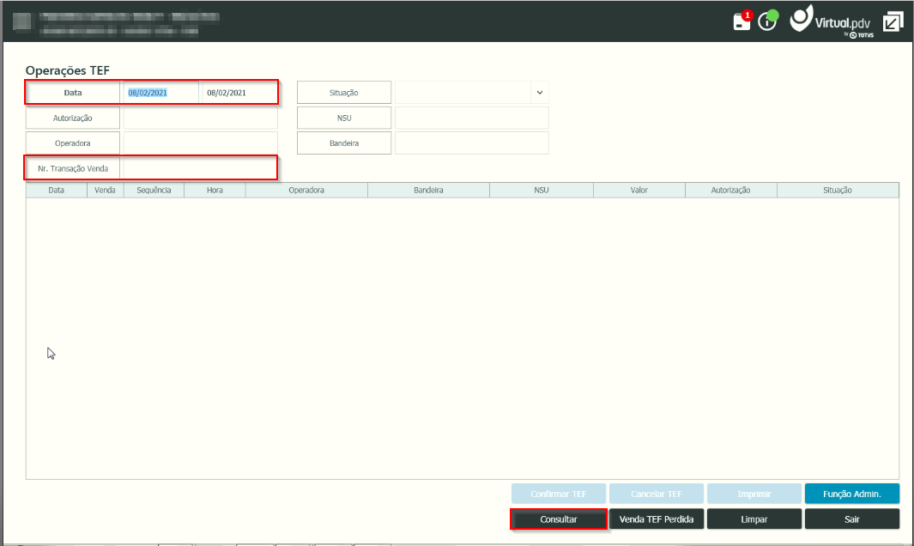Focus the NSU input field
The width and height of the screenshot is (914, 546).
471,118
